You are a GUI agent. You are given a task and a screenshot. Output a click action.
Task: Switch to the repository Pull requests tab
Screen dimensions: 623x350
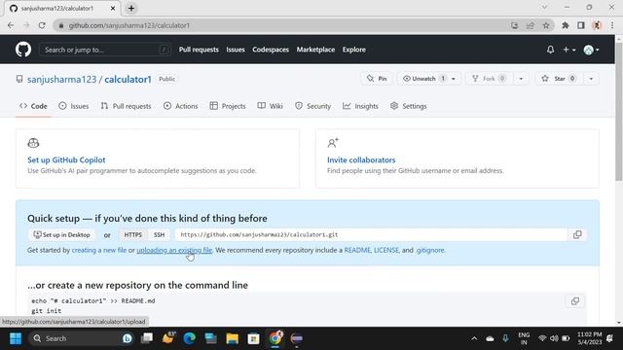click(126, 106)
